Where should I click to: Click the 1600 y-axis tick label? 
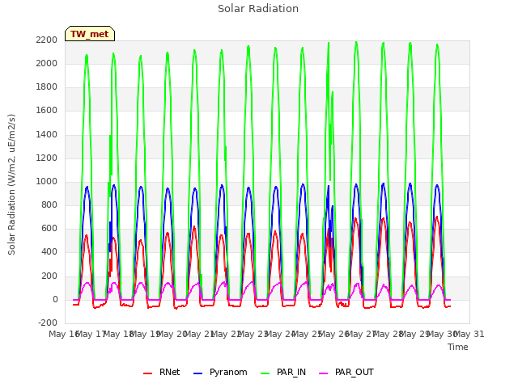click(47, 110)
